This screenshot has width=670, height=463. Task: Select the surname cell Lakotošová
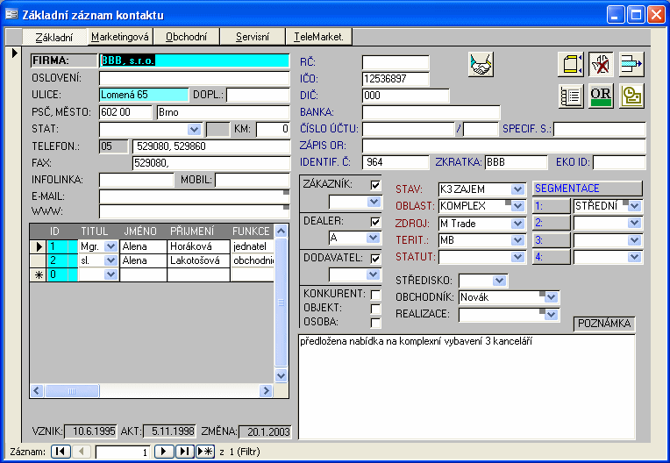coord(199,260)
